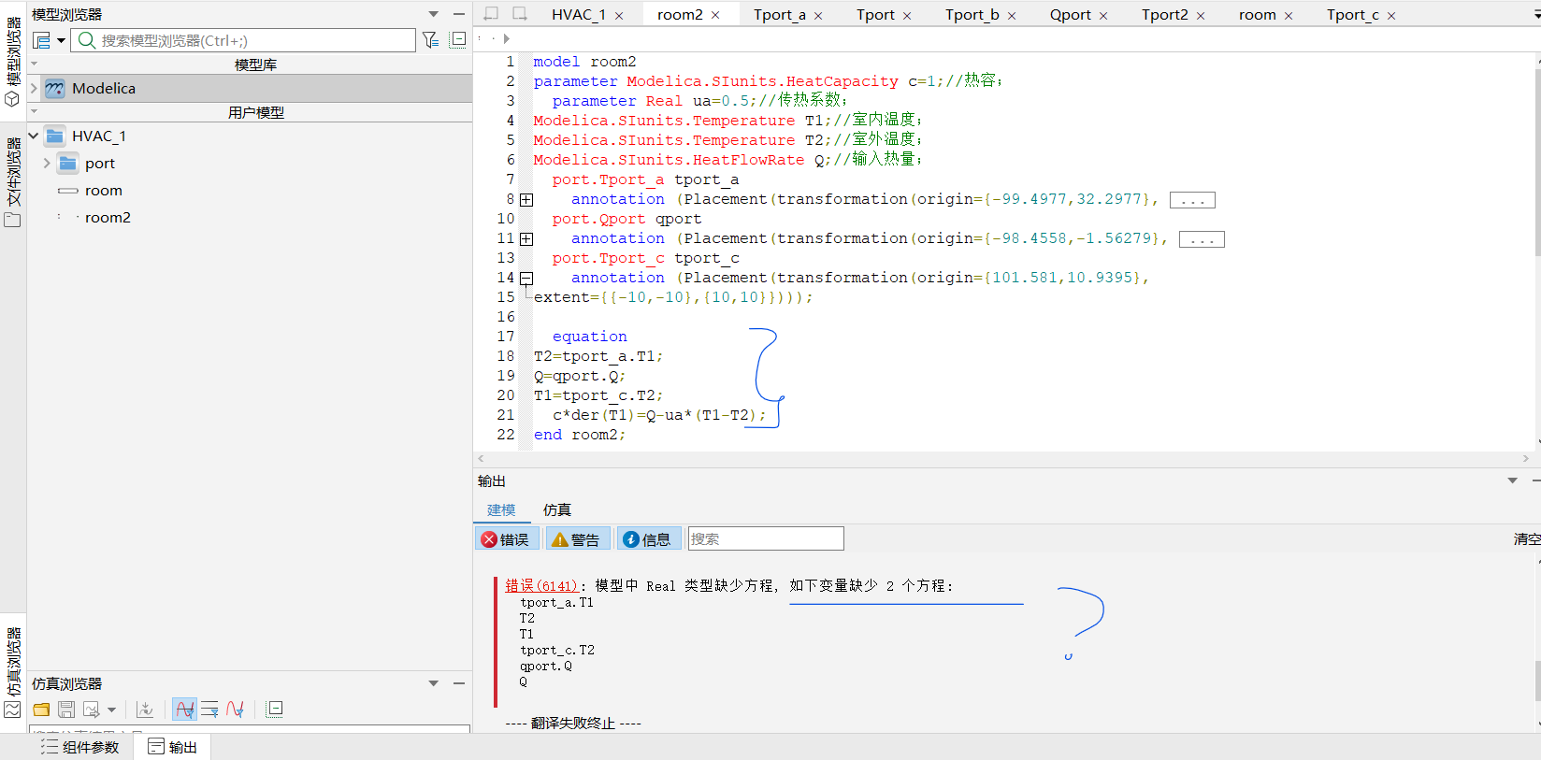This screenshot has width=1541, height=760.
Task: Activate the room editor tab
Action: [1257, 14]
